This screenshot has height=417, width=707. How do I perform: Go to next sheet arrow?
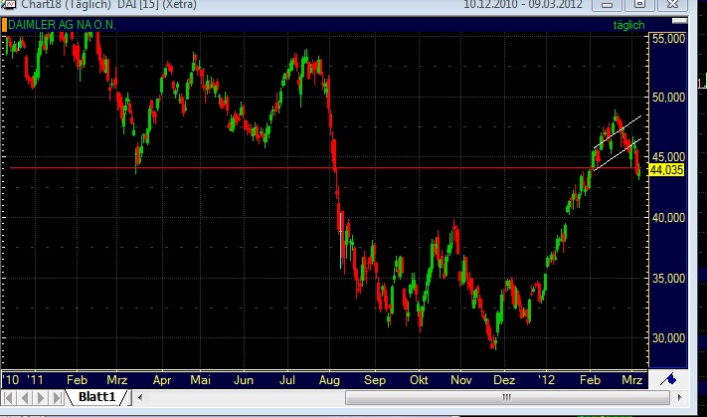click(41, 398)
